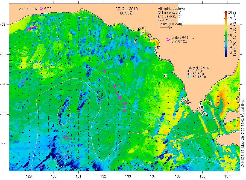Screen dimensions: 246x180
Task: Click the '14' colorbar tick label
Action: (230, 47)
